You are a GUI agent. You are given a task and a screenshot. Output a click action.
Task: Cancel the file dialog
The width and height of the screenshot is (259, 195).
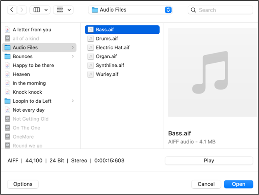click(x=206, y=184)
